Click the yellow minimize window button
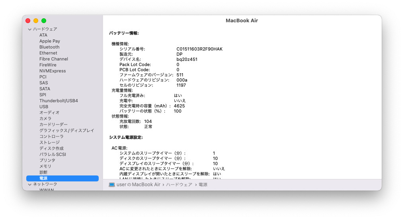 [36, 21]
